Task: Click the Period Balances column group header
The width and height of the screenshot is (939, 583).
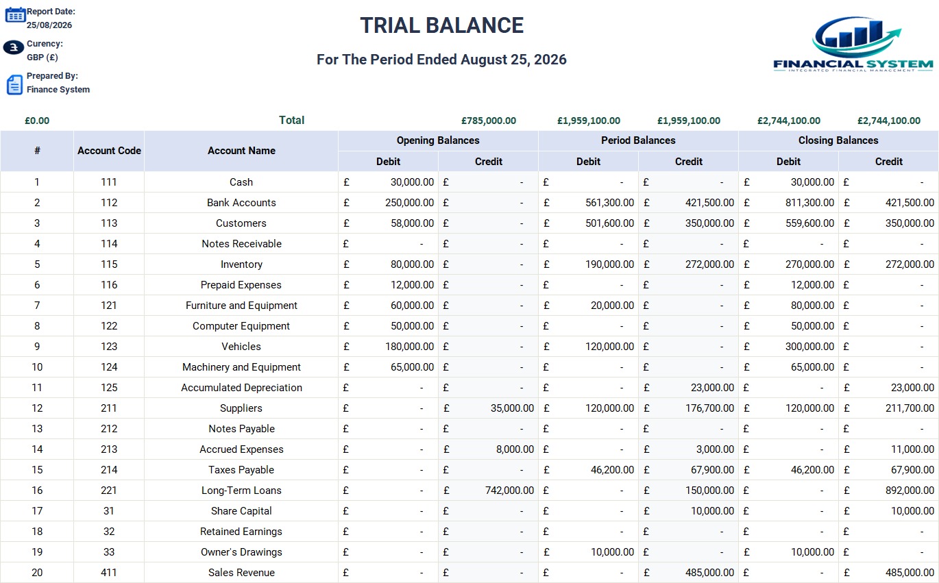Action: pos(638,140)
